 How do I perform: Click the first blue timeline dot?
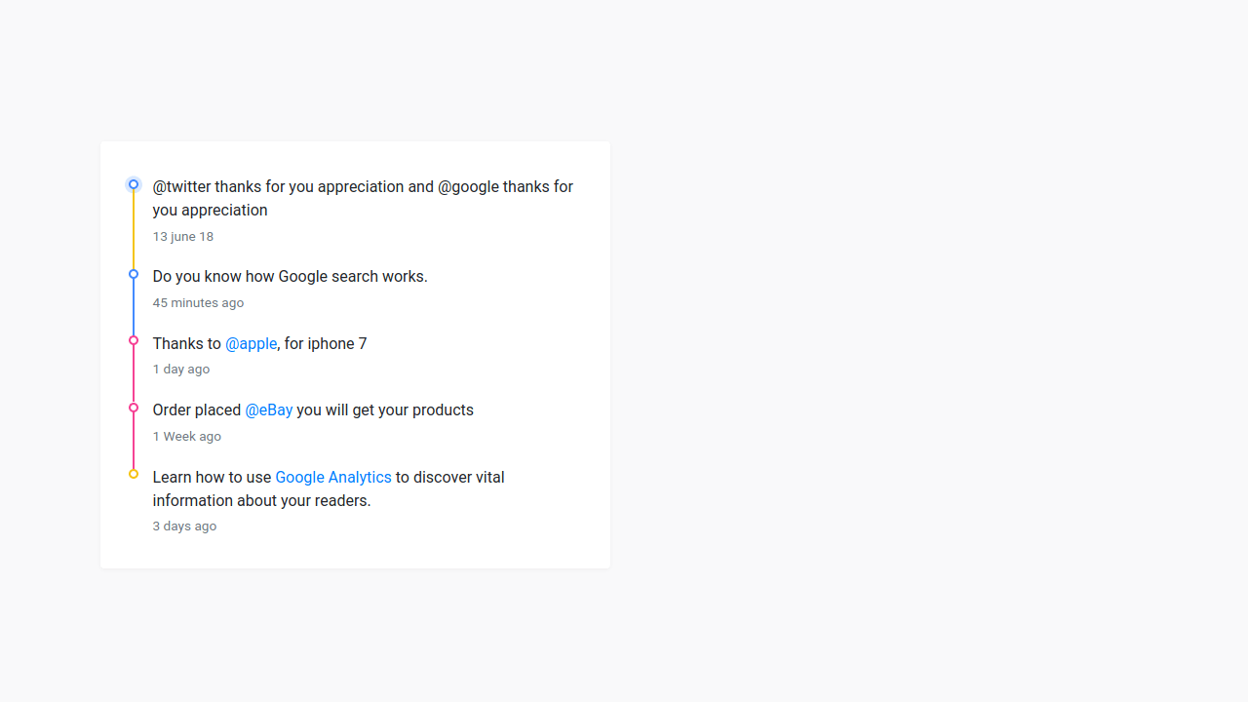click(134, 184)
